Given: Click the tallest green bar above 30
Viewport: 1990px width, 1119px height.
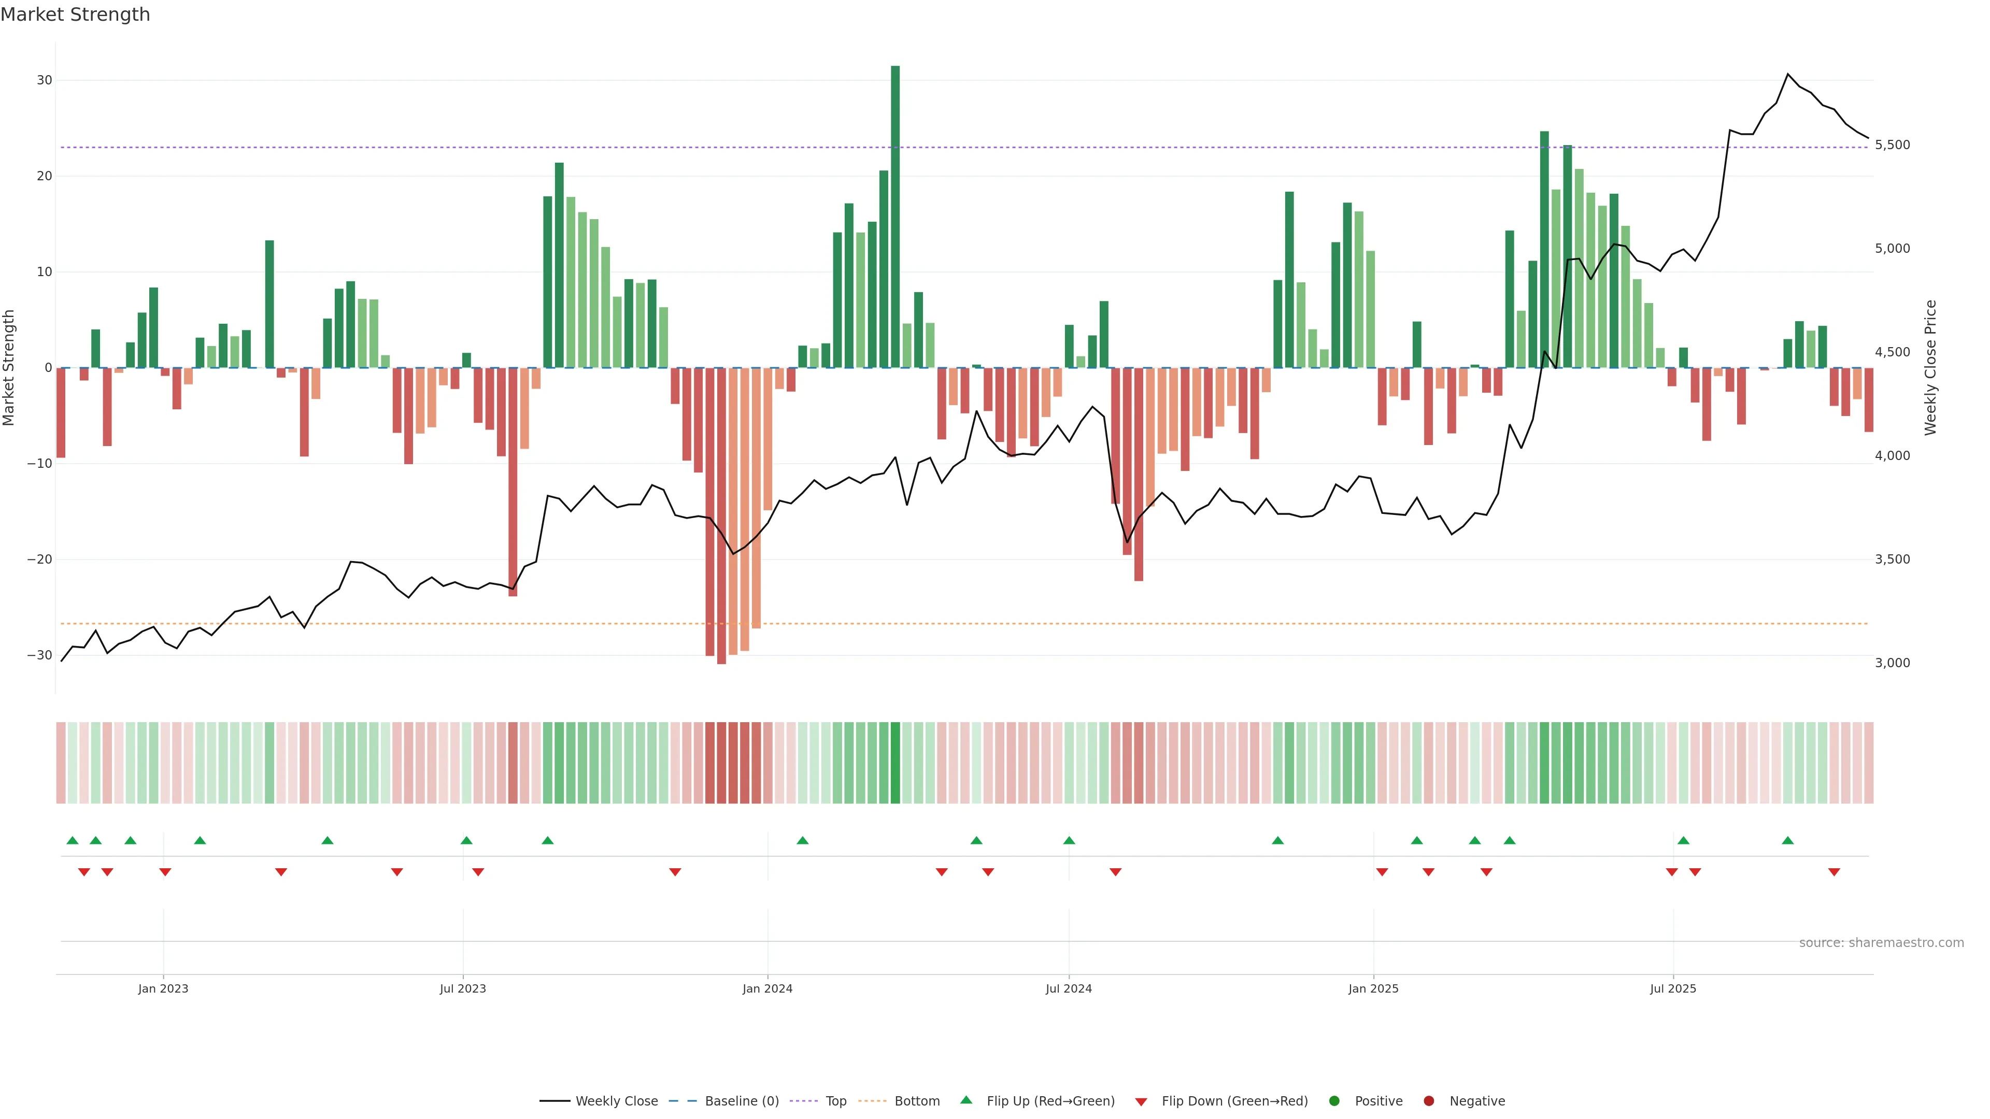Looking at the screenshot, I should [x=895, y=216].
